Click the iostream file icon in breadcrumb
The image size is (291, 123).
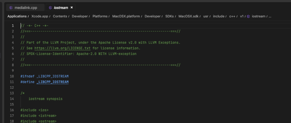pos(248,16)
